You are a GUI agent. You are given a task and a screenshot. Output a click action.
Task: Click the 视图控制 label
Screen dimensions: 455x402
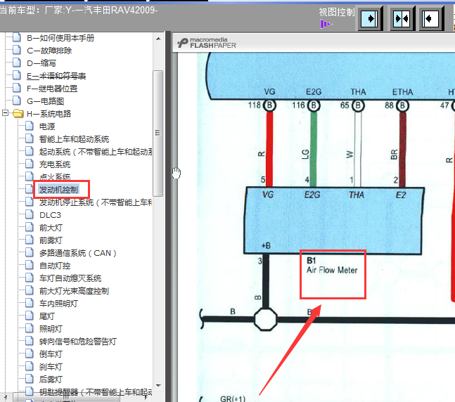(337, 12)
